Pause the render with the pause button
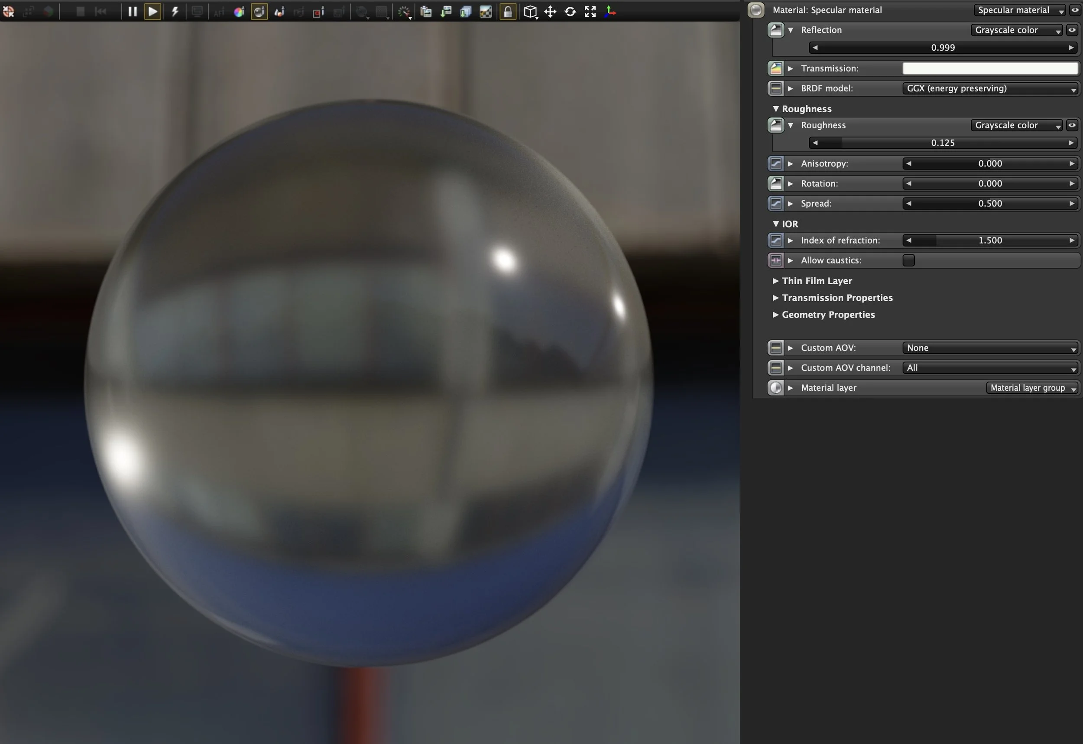 133,12
